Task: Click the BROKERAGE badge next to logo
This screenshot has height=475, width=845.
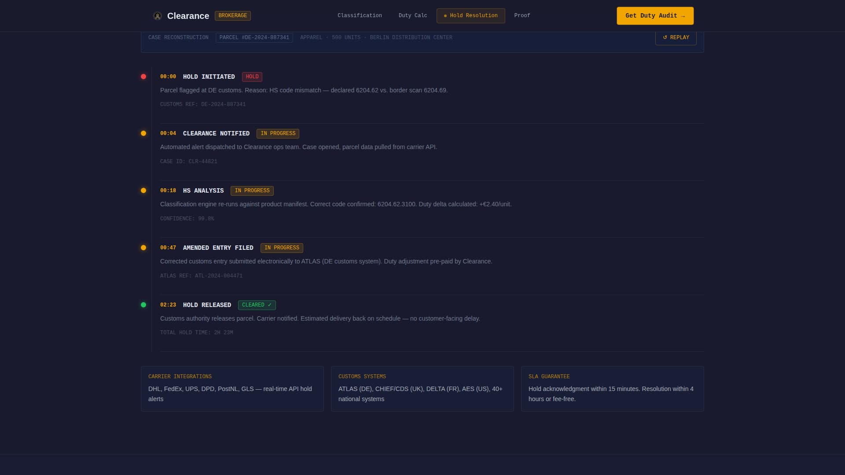Action: 232,16
